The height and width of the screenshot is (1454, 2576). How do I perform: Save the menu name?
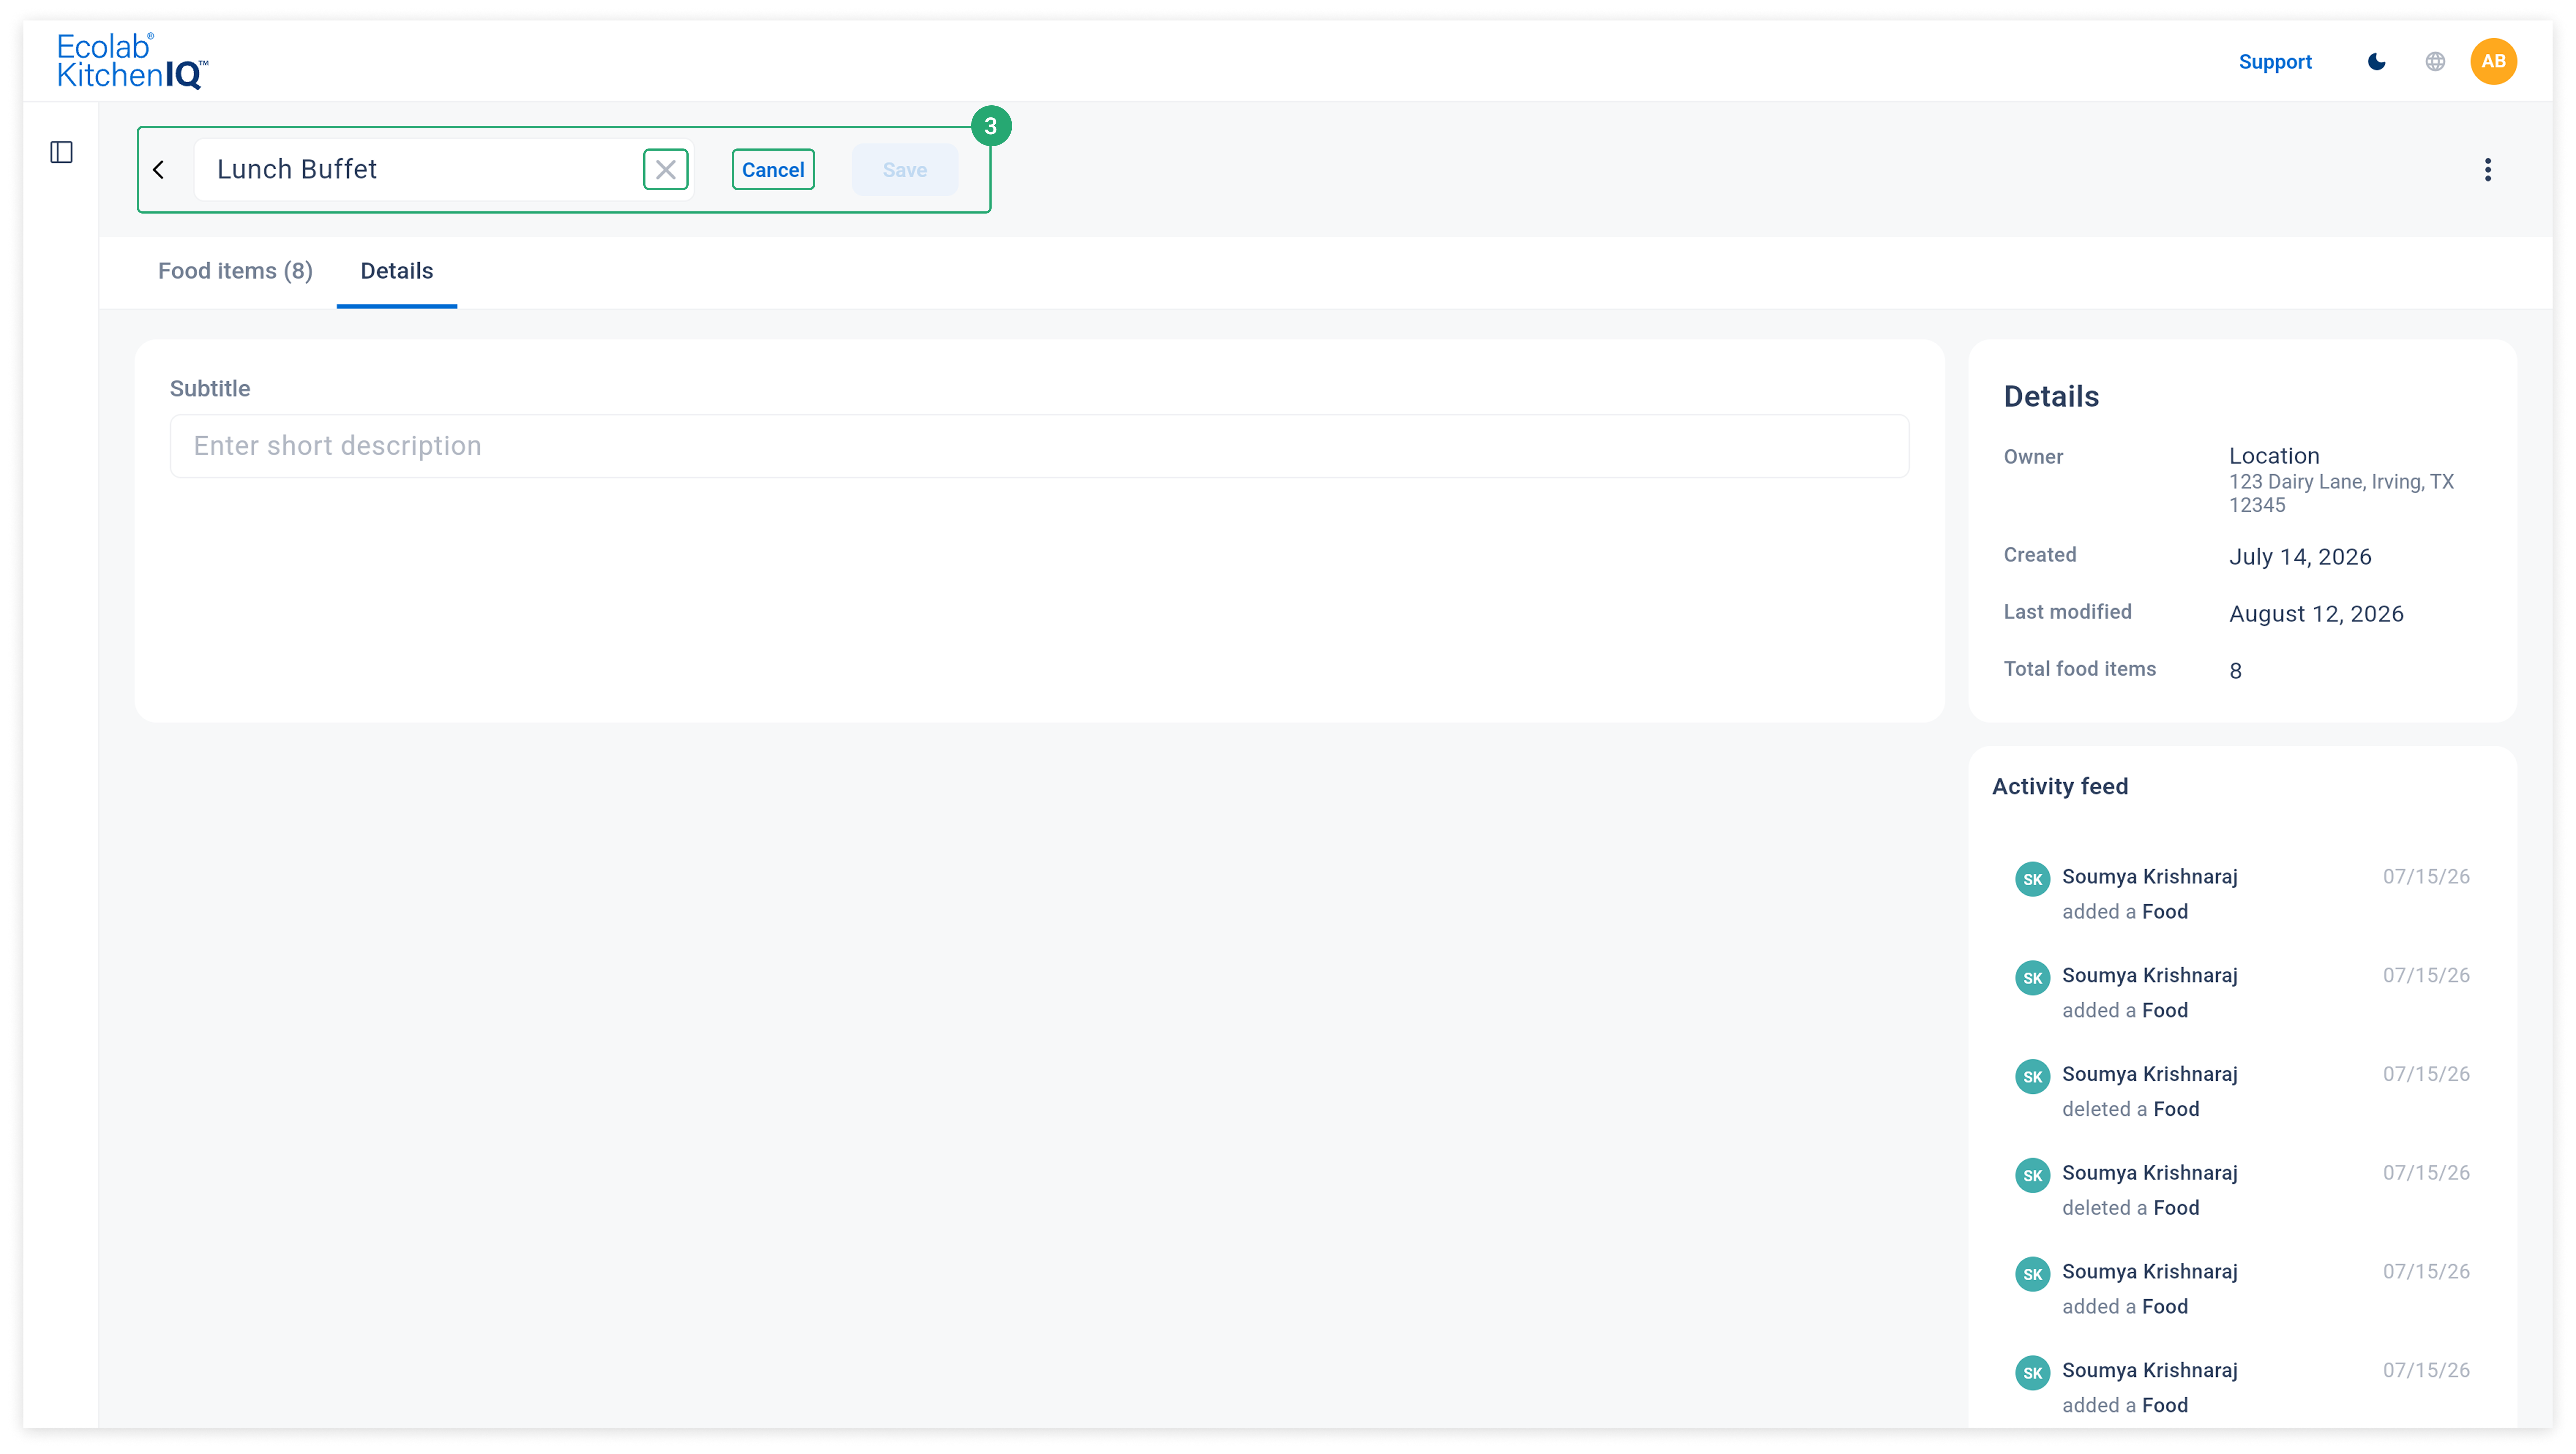[905, 170]
